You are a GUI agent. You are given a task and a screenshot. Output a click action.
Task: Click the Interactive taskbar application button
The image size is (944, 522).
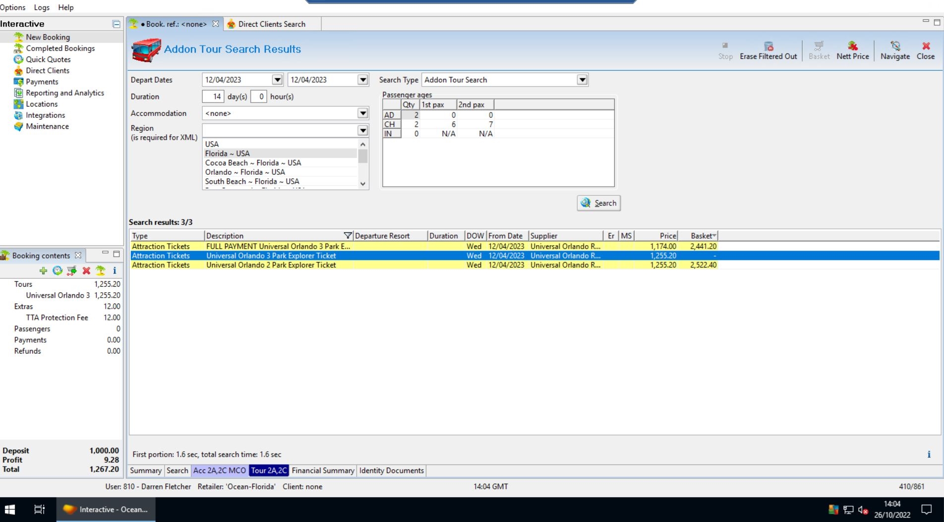click(106, 509)
